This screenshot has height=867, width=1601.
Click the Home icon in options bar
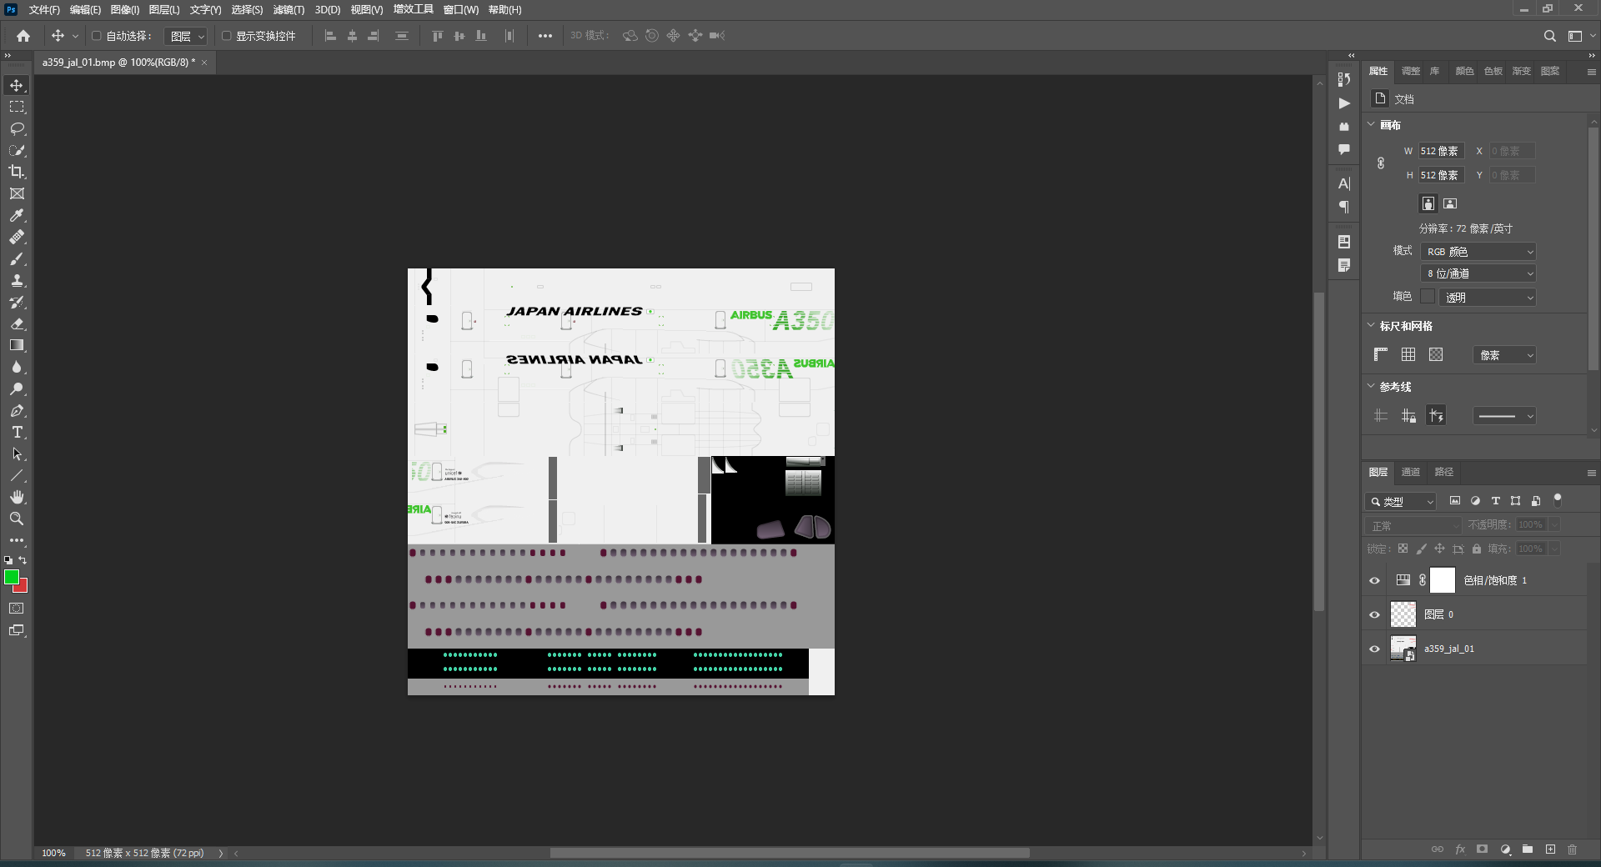point(23,36)
